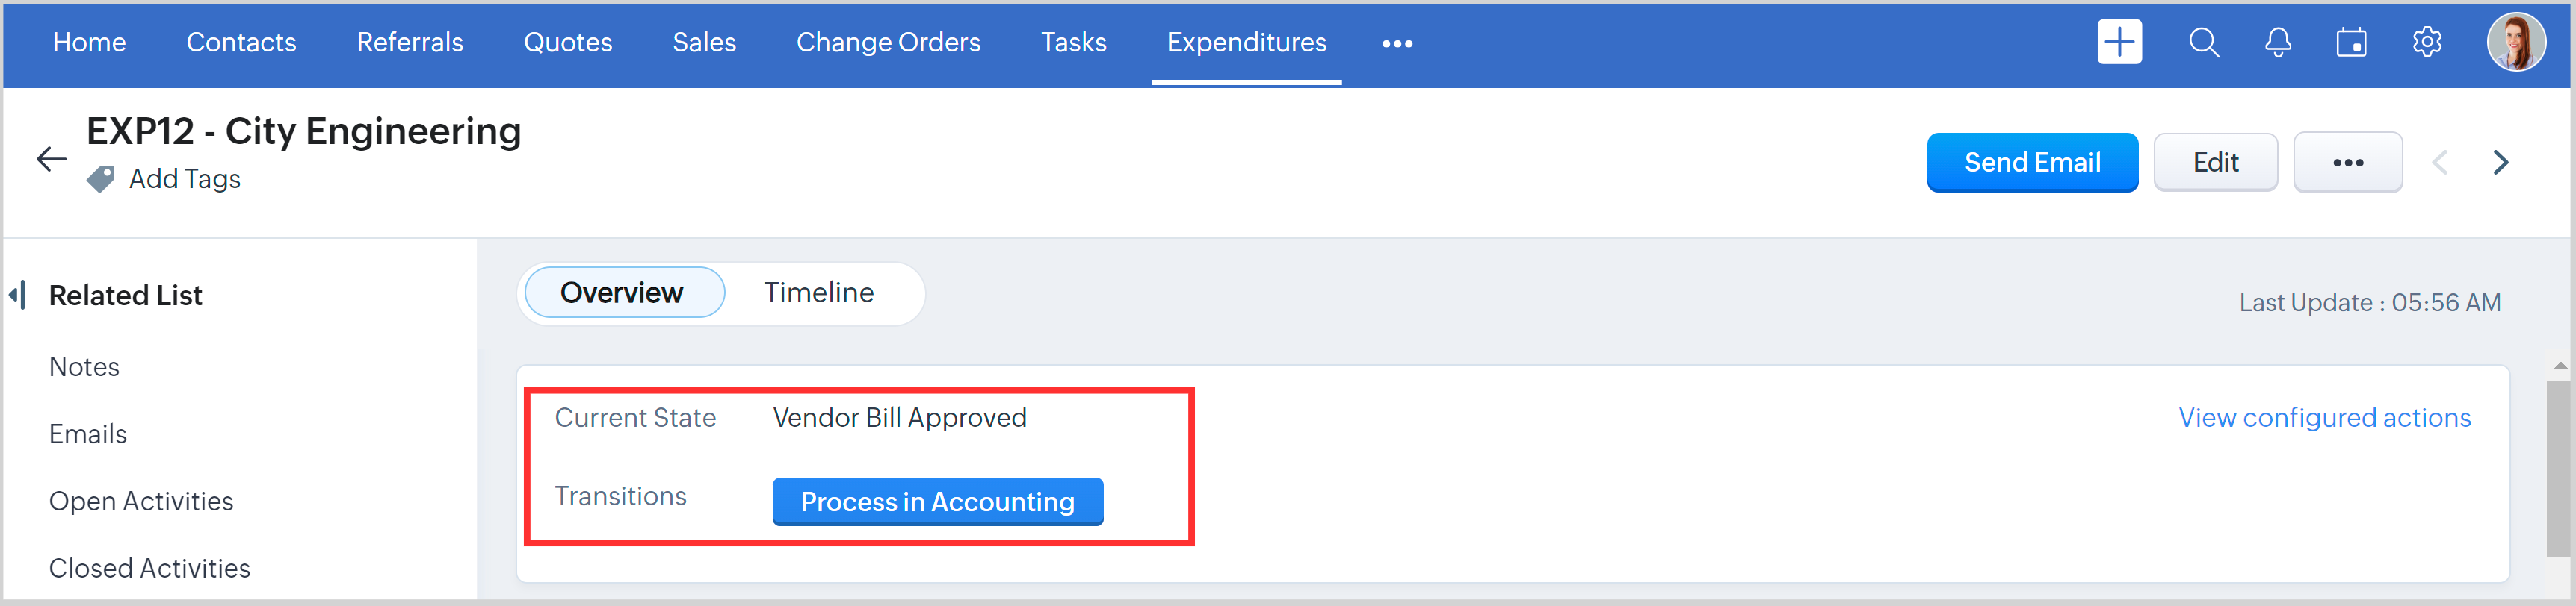Open View configured actions link
Viewport: 2576px width, 606px height.
coord(2324,419)
